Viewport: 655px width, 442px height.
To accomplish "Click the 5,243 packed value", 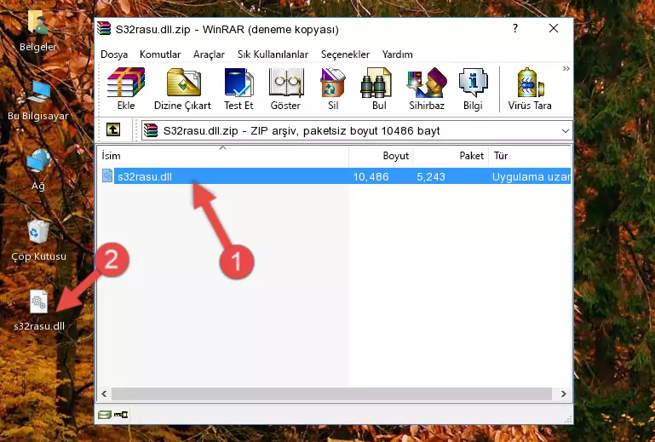I will coord(431,177).
